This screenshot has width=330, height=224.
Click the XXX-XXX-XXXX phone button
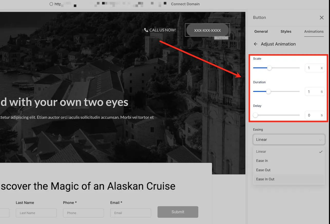coord(207,30)
